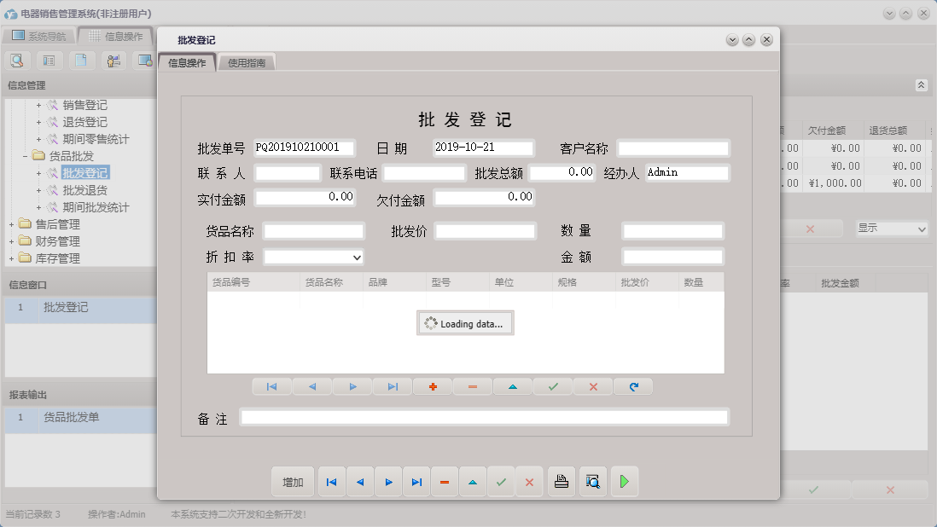Run the record with the green play icon
Screen dimensions: 937x527
(624, 482)
